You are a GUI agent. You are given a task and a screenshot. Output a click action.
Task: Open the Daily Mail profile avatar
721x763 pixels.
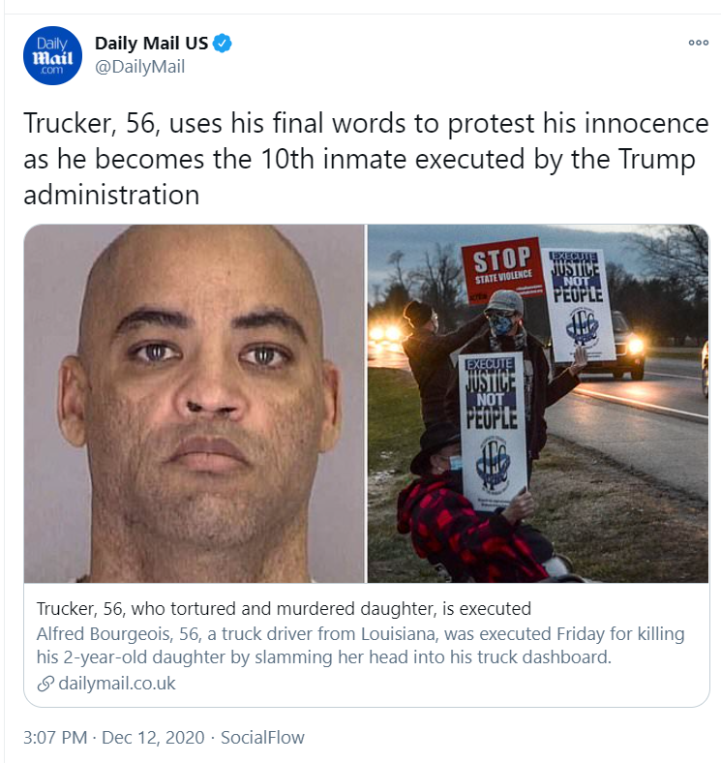tap(52, 56)
